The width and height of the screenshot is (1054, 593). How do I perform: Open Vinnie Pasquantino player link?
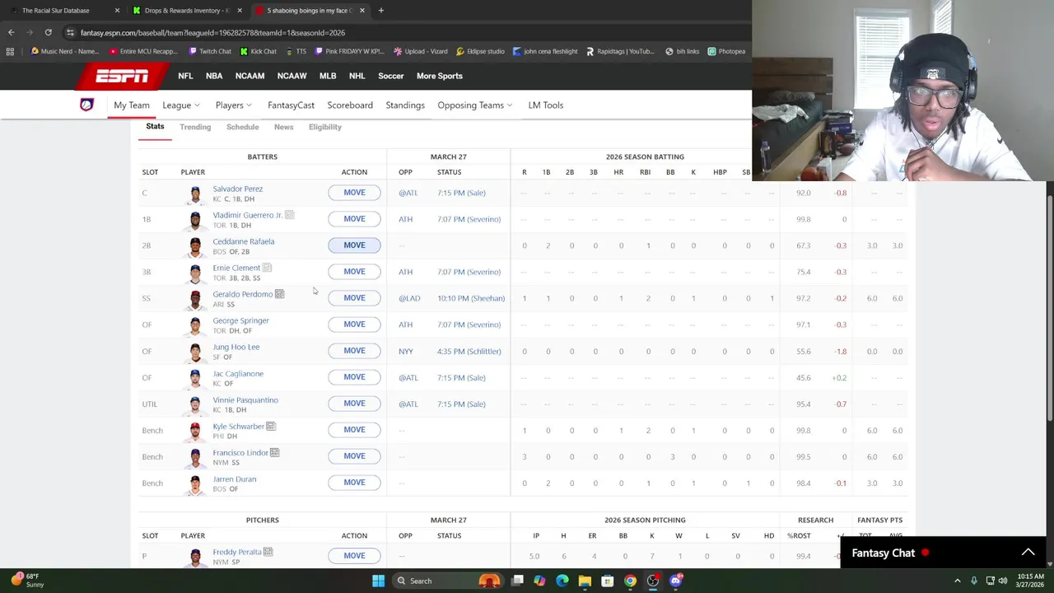[245, 400]
